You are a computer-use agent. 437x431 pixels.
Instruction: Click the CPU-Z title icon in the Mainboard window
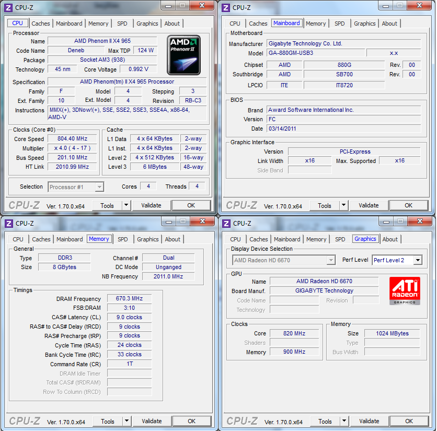click(225, 7)
